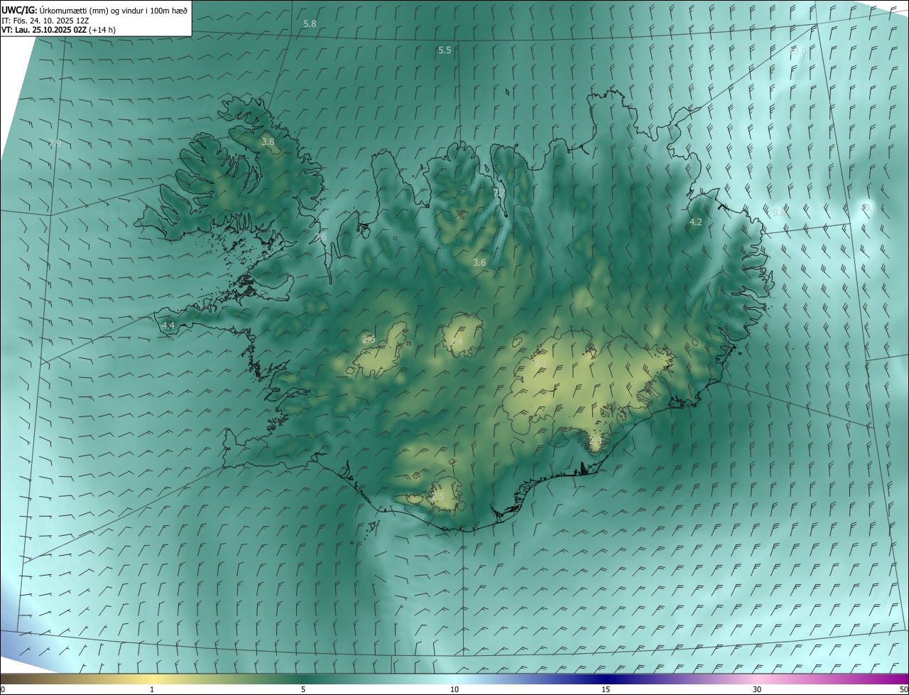Click the title text 'Úrkomumætti (mm) og vindur í 100m hæð'
909x695 pixels.
point(114,10)
